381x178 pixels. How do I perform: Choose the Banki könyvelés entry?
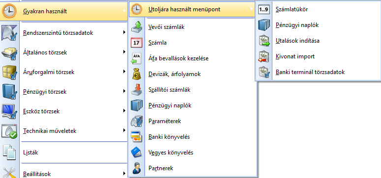(193, 137)
